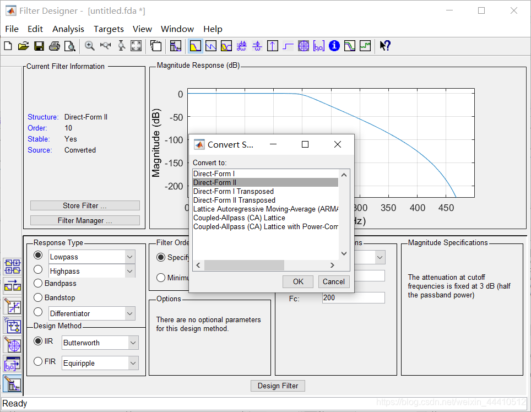Image resolution: width=531 pixels, height=412 pixels.
Task: Open the Targets menu
Action: click(x=109, y=29)
